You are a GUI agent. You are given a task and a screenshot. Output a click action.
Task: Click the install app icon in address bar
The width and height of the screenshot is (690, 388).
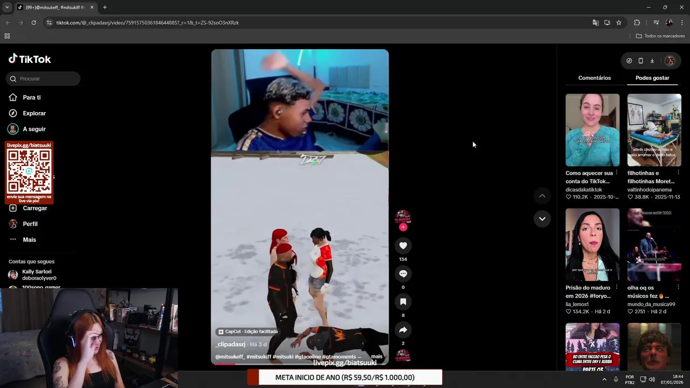(x=607, y=23)
